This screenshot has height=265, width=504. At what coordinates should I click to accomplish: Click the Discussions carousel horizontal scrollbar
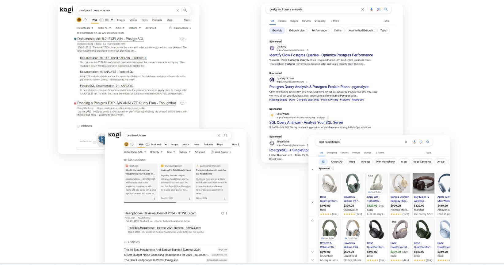pyautogui.click(x=150, y=202)
